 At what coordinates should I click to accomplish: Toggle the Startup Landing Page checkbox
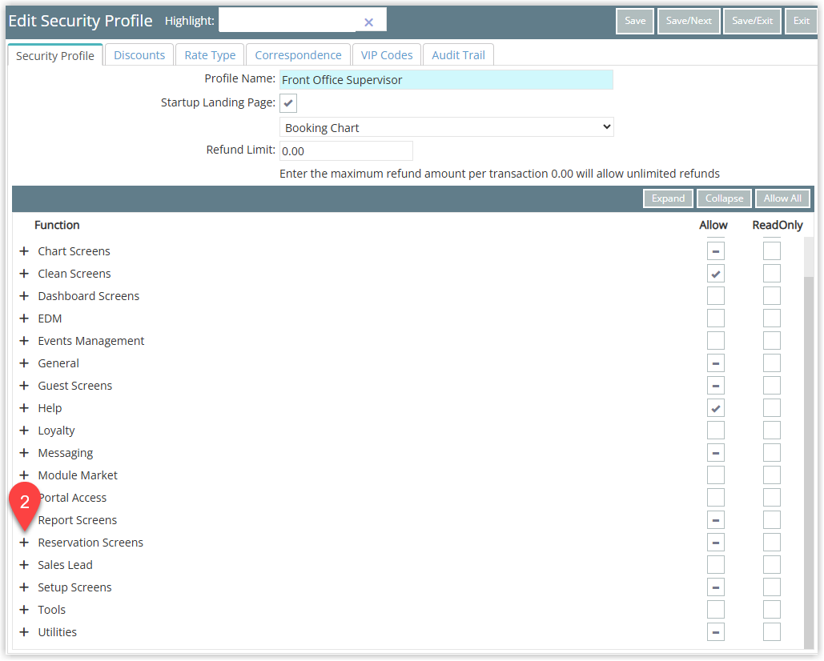288,103
